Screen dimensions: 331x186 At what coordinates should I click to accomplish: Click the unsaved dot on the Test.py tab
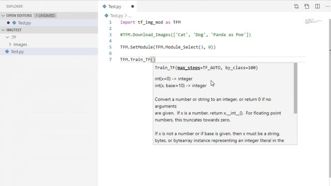click(x=132, y=7)
